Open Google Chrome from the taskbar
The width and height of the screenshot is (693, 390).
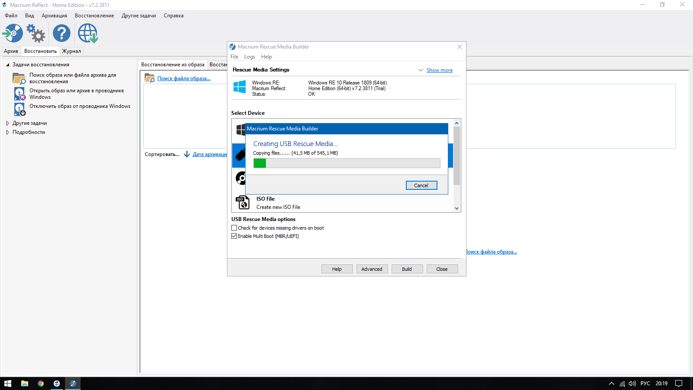point(41,383)
